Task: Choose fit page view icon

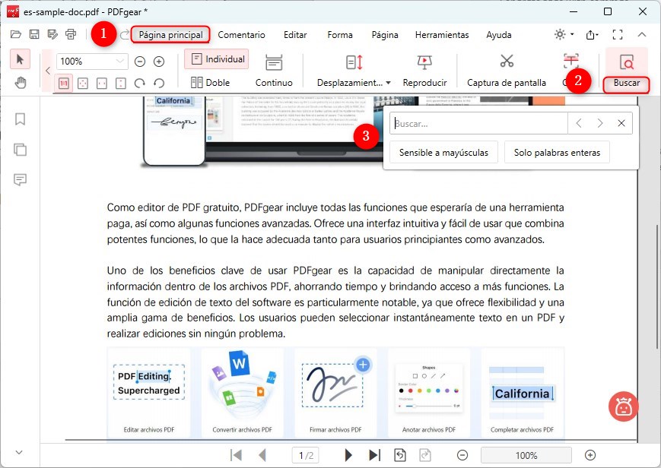Action: pos(83,83)
